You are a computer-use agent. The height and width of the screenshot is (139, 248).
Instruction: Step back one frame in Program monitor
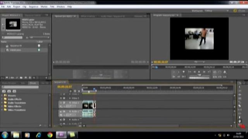[x=195, y=72]
